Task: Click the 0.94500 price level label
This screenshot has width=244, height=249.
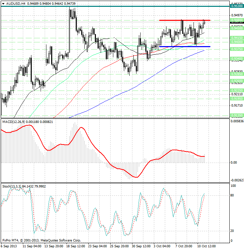Action: 237,28
